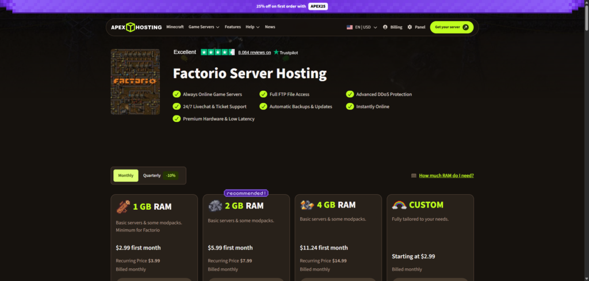Click the checkmark beside Advanced DDoS Protection
Image resolution: width=589 pixels, height=281 pixels.
point(350,94)
